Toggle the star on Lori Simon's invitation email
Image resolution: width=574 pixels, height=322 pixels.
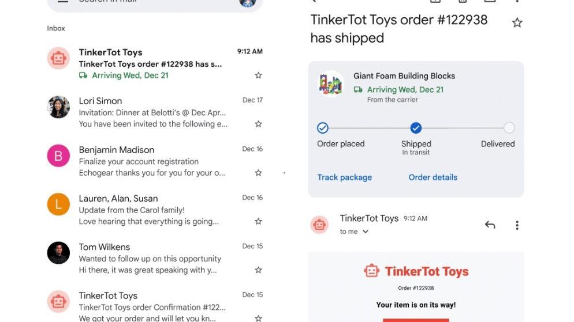258,124
